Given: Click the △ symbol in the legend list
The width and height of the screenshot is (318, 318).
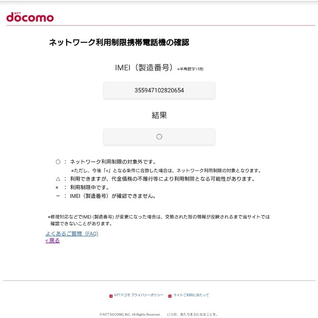Looking at the screenshot, I should point(58,179).
